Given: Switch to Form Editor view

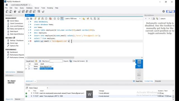Looking at the screenshot, I should pos(139,73).
